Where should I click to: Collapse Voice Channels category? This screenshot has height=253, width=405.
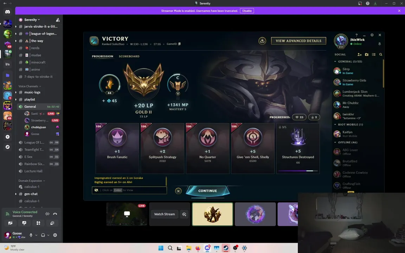(x=30, y=86)
